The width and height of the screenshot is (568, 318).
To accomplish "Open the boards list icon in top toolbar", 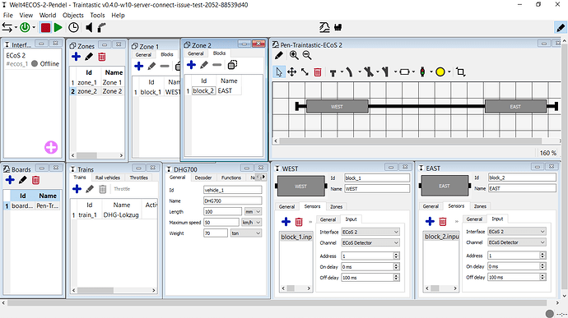I will [x=324, y=27].
